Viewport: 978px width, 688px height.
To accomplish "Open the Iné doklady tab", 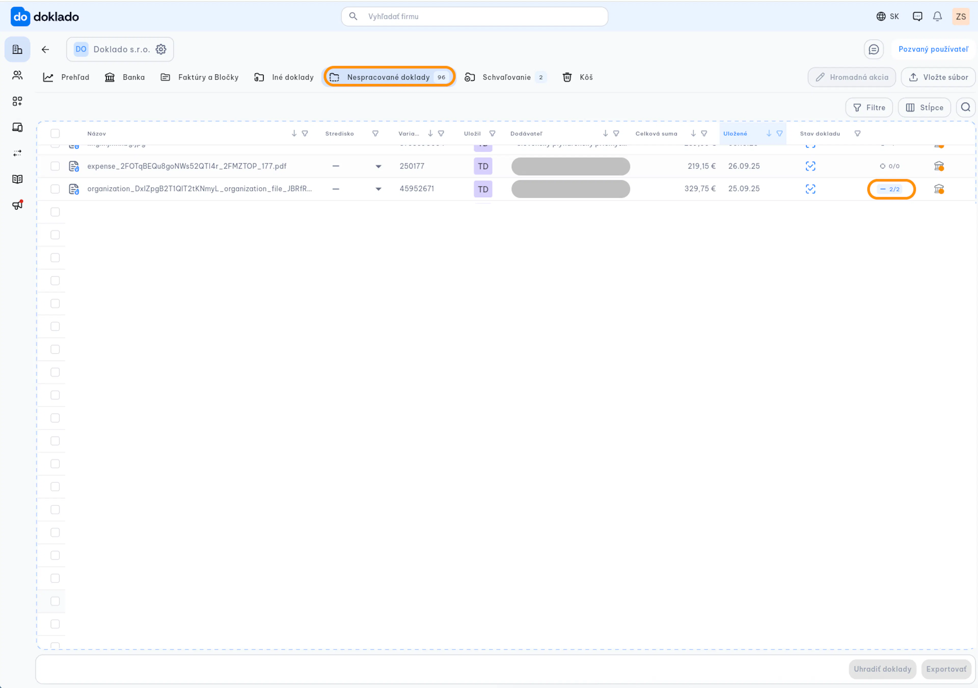I will [284, 77].
